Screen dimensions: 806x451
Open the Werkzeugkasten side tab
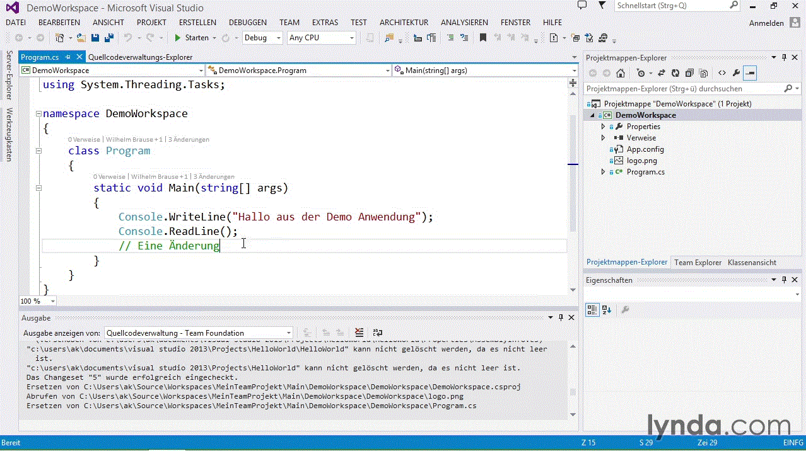[x=9, y=135]
